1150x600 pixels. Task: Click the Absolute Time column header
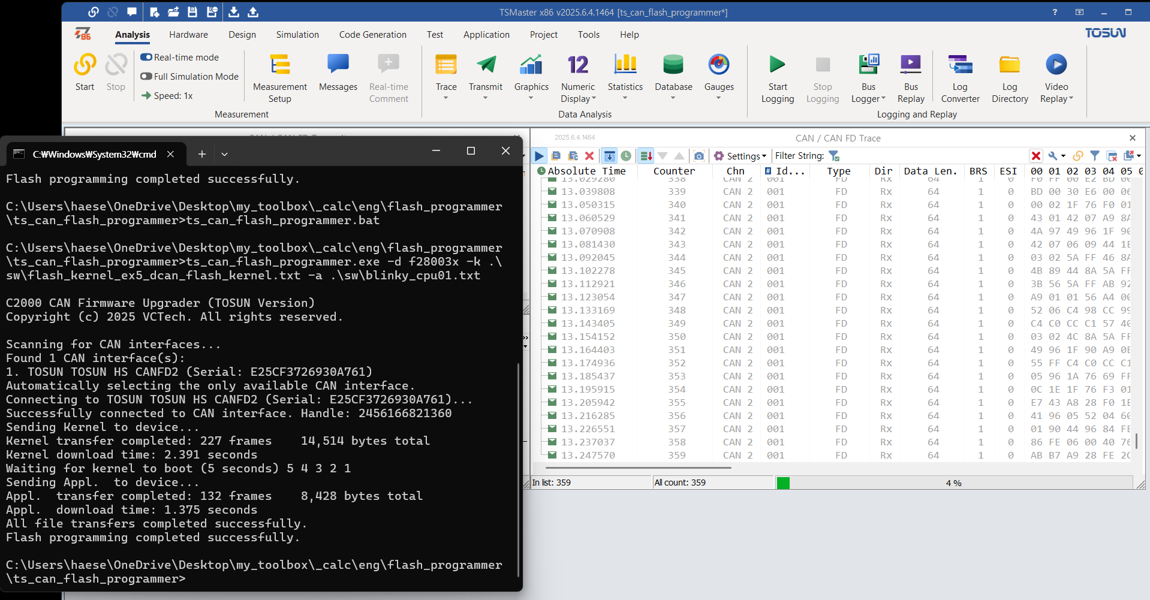(x=586, y=171)
